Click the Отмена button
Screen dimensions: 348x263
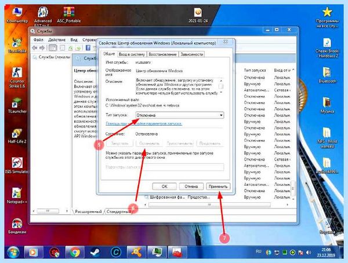tap(191, 187)
